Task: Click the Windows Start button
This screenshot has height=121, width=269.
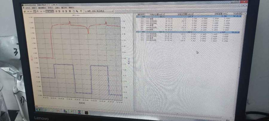Action: [38, 109]
